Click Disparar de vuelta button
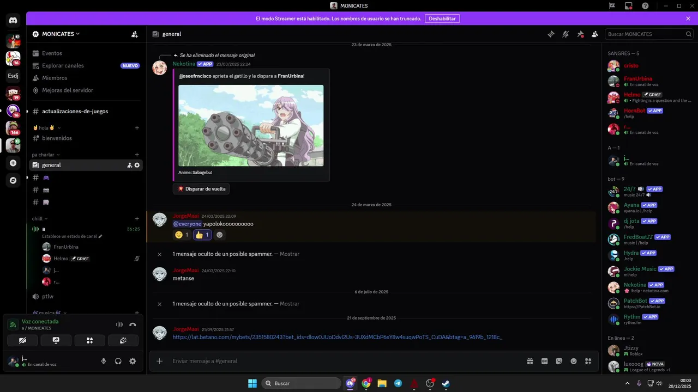This screenshot has width=698, height=392. [x=201, y=189]
